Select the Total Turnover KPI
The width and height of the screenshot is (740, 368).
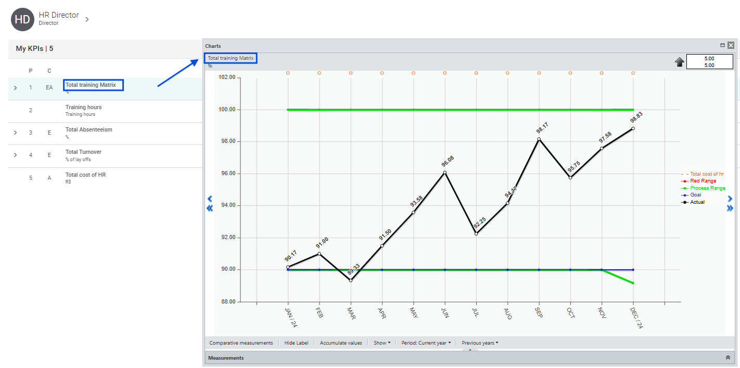(x=83, y=152)
